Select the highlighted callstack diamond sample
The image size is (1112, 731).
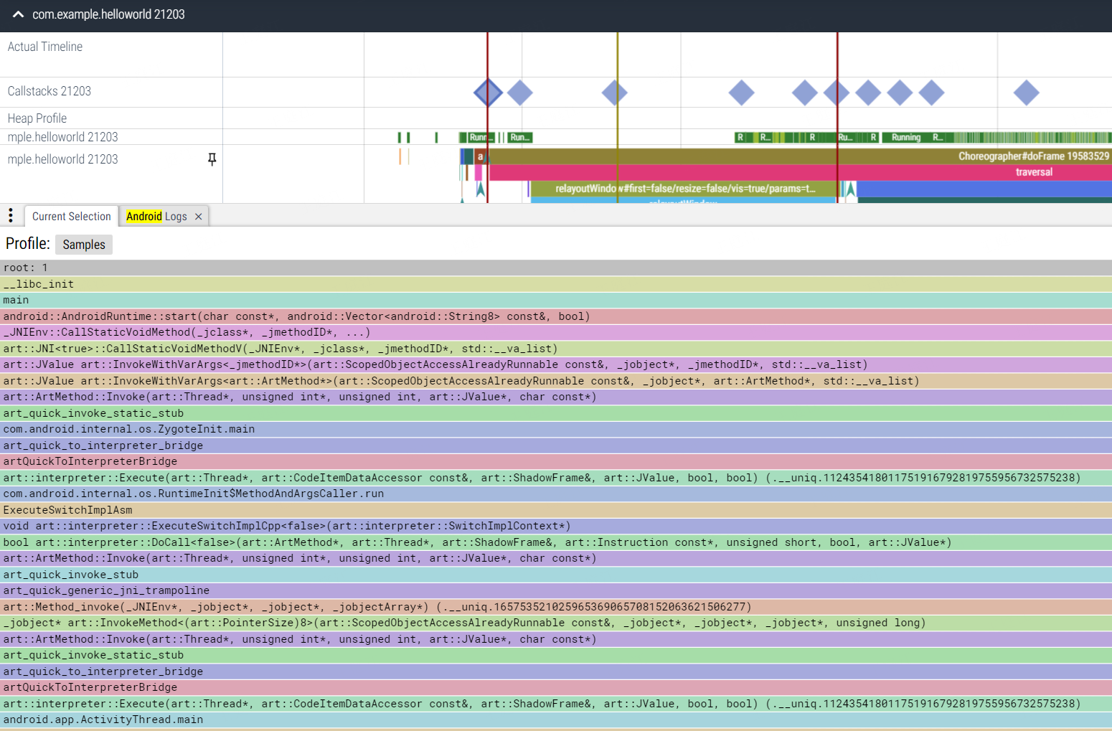tap(488, 93)
